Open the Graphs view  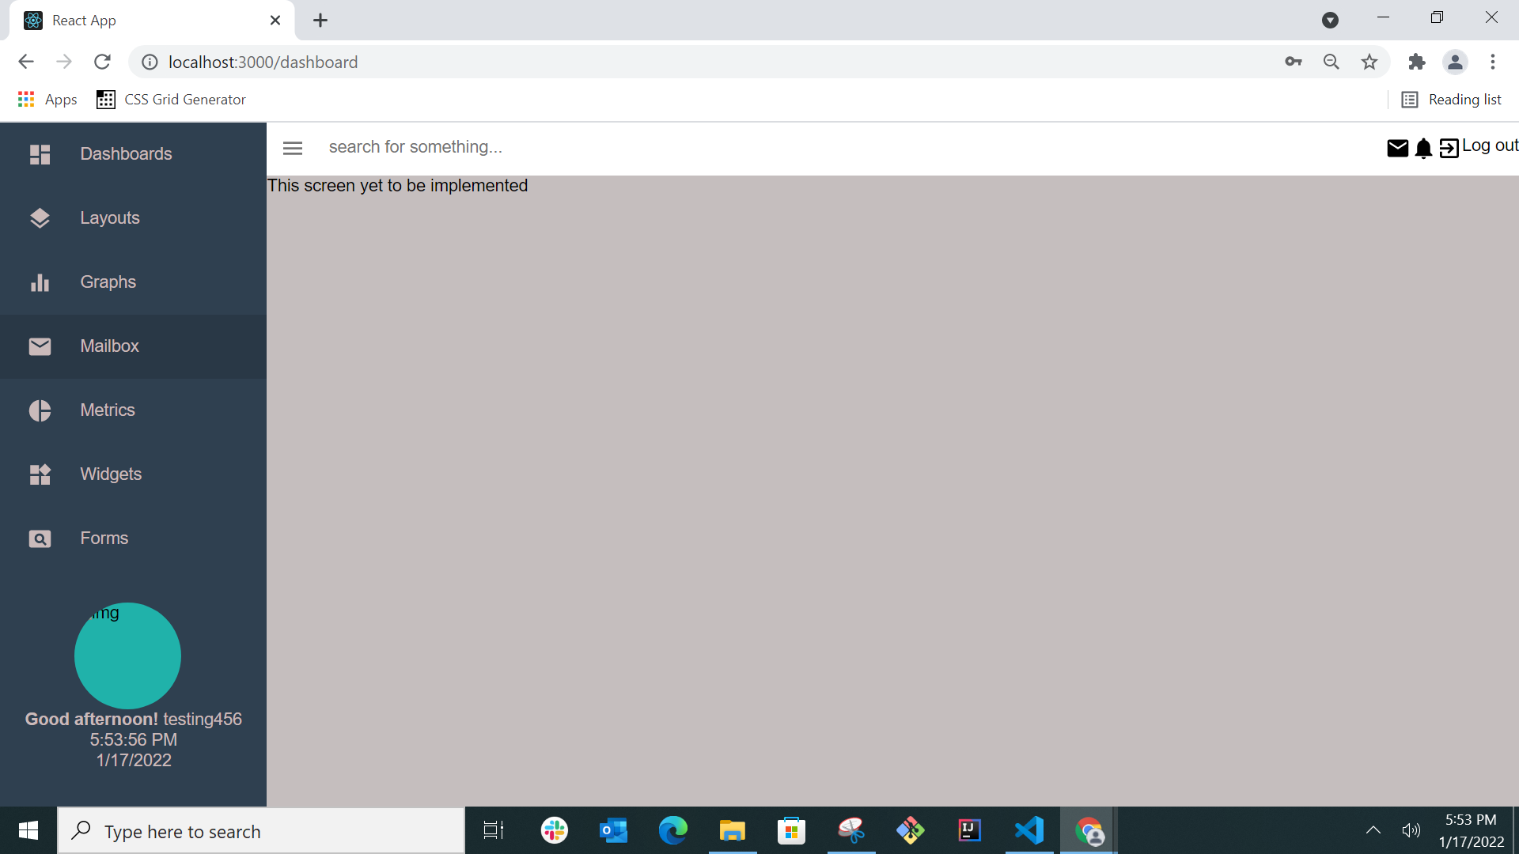pyautogui.click(x=108, y=282)
